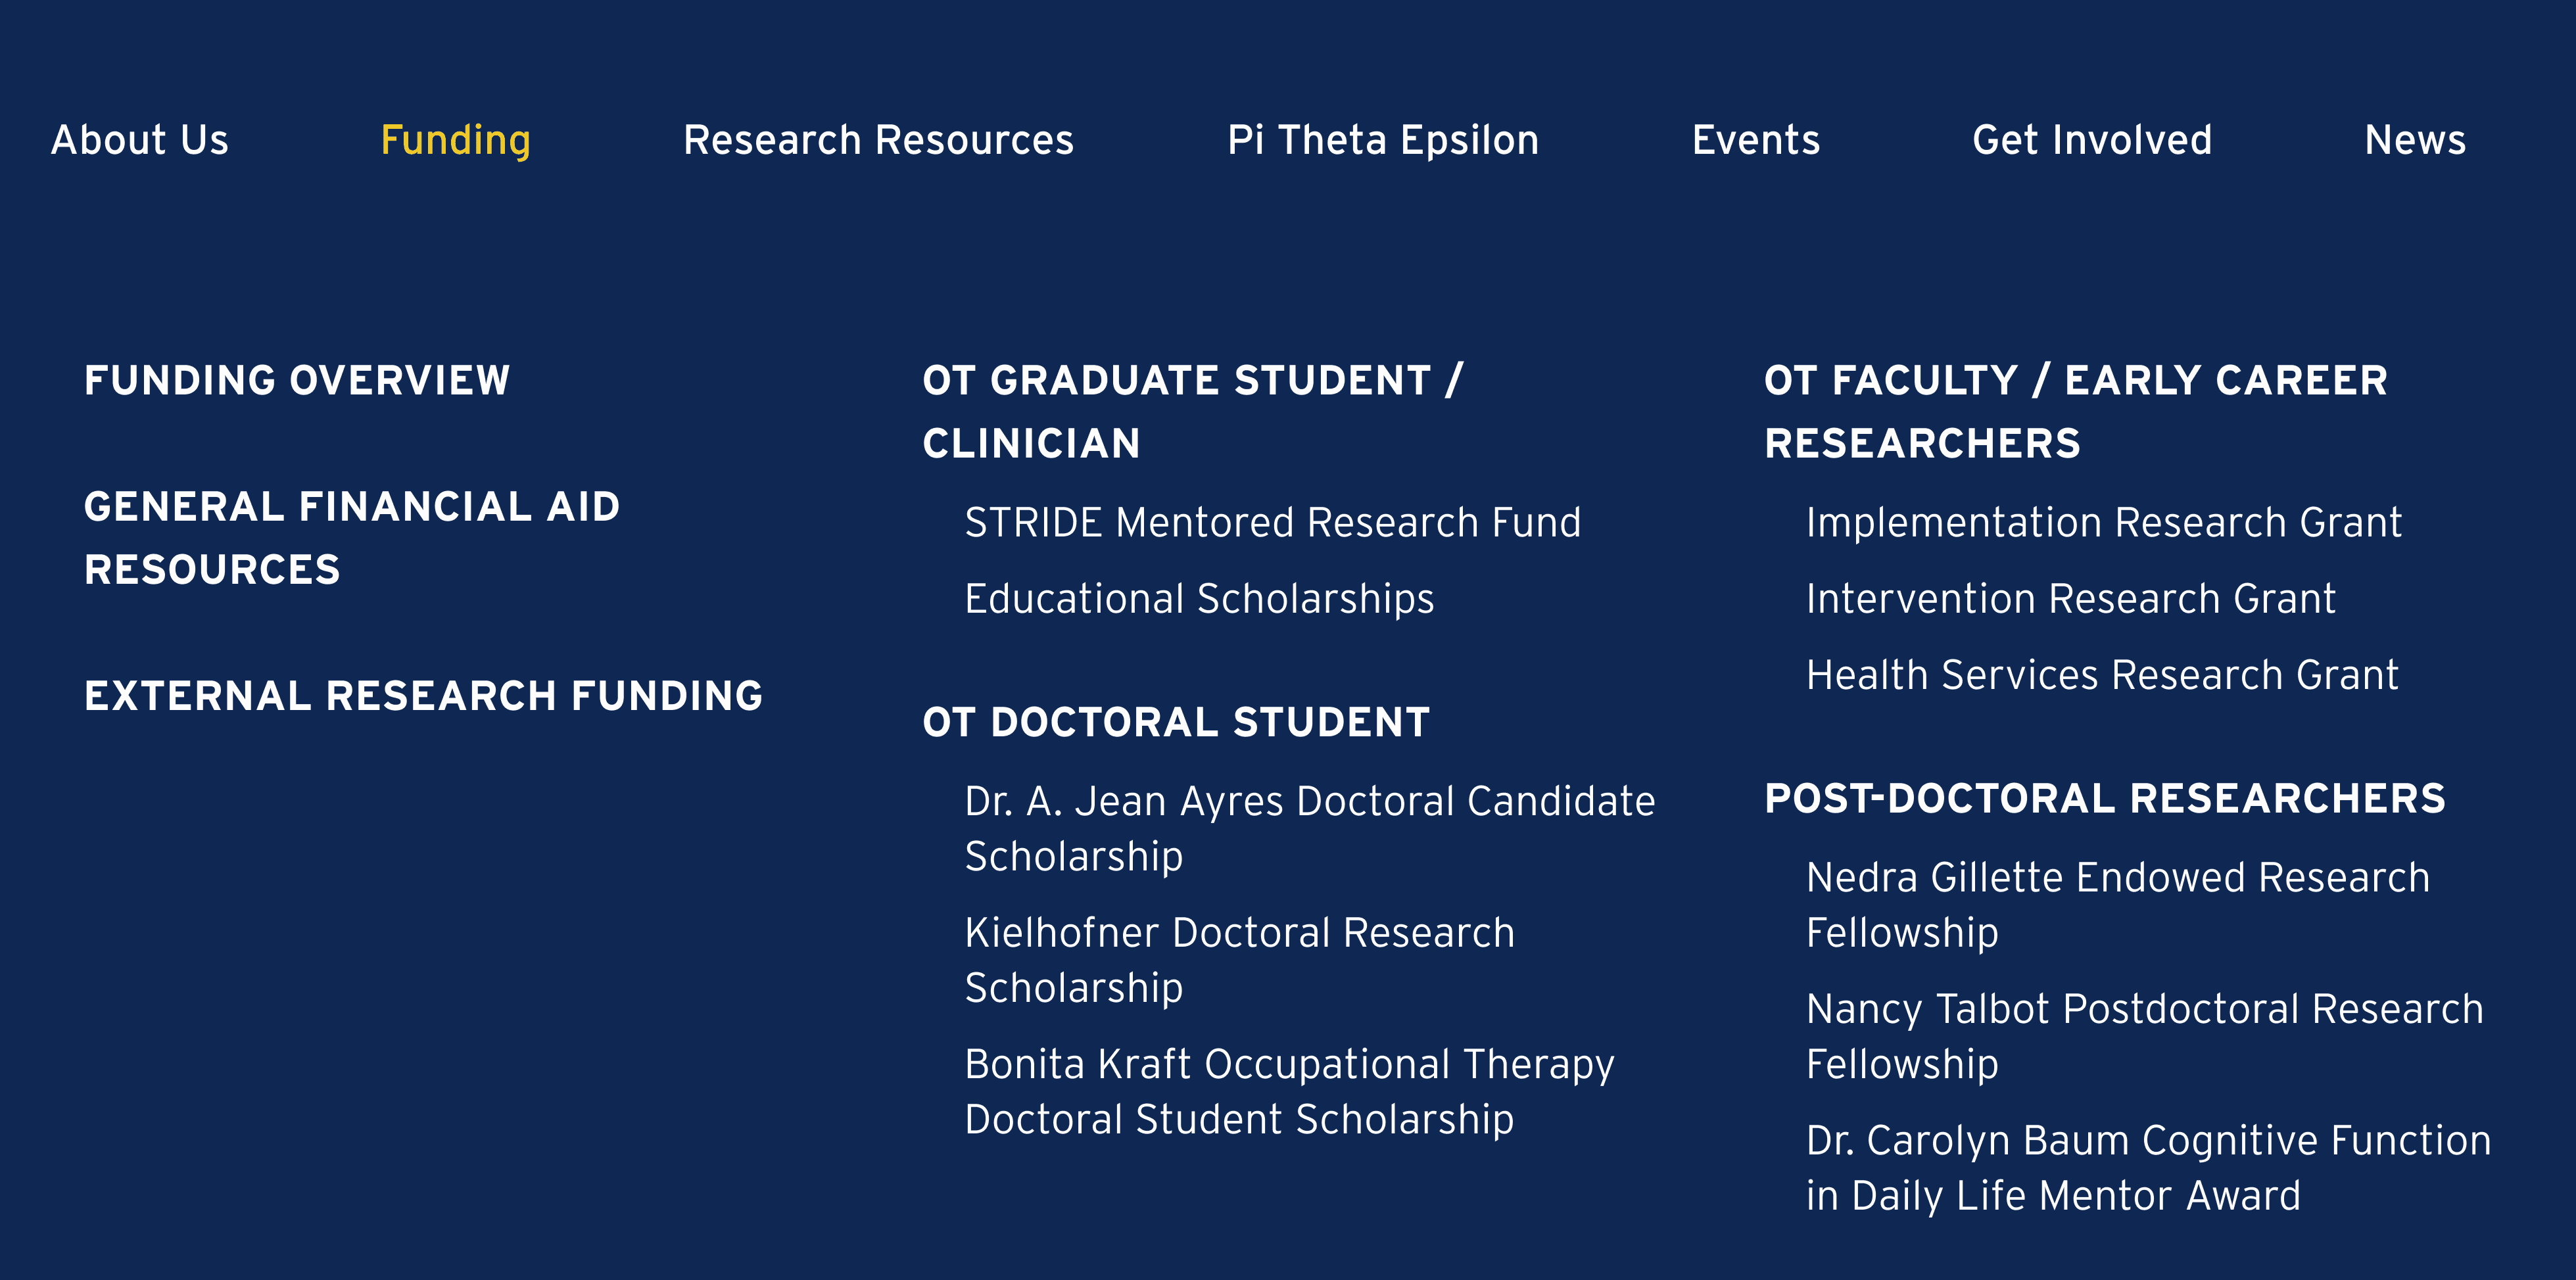
Task: Open Implementation Research Grant link
Action: pyautogui.click(x=2104, y=523)
